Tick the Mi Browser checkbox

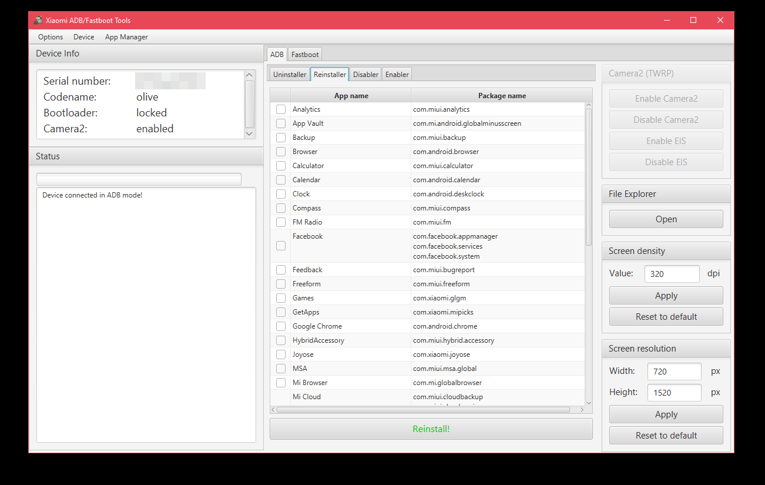(x=281, y=383)
